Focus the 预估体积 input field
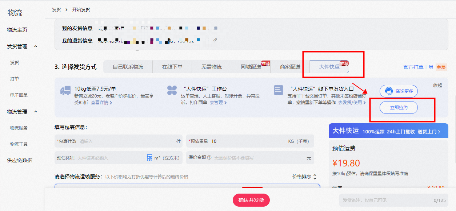The width and height of the screenshot is (456, 211). tap(119, 158)
